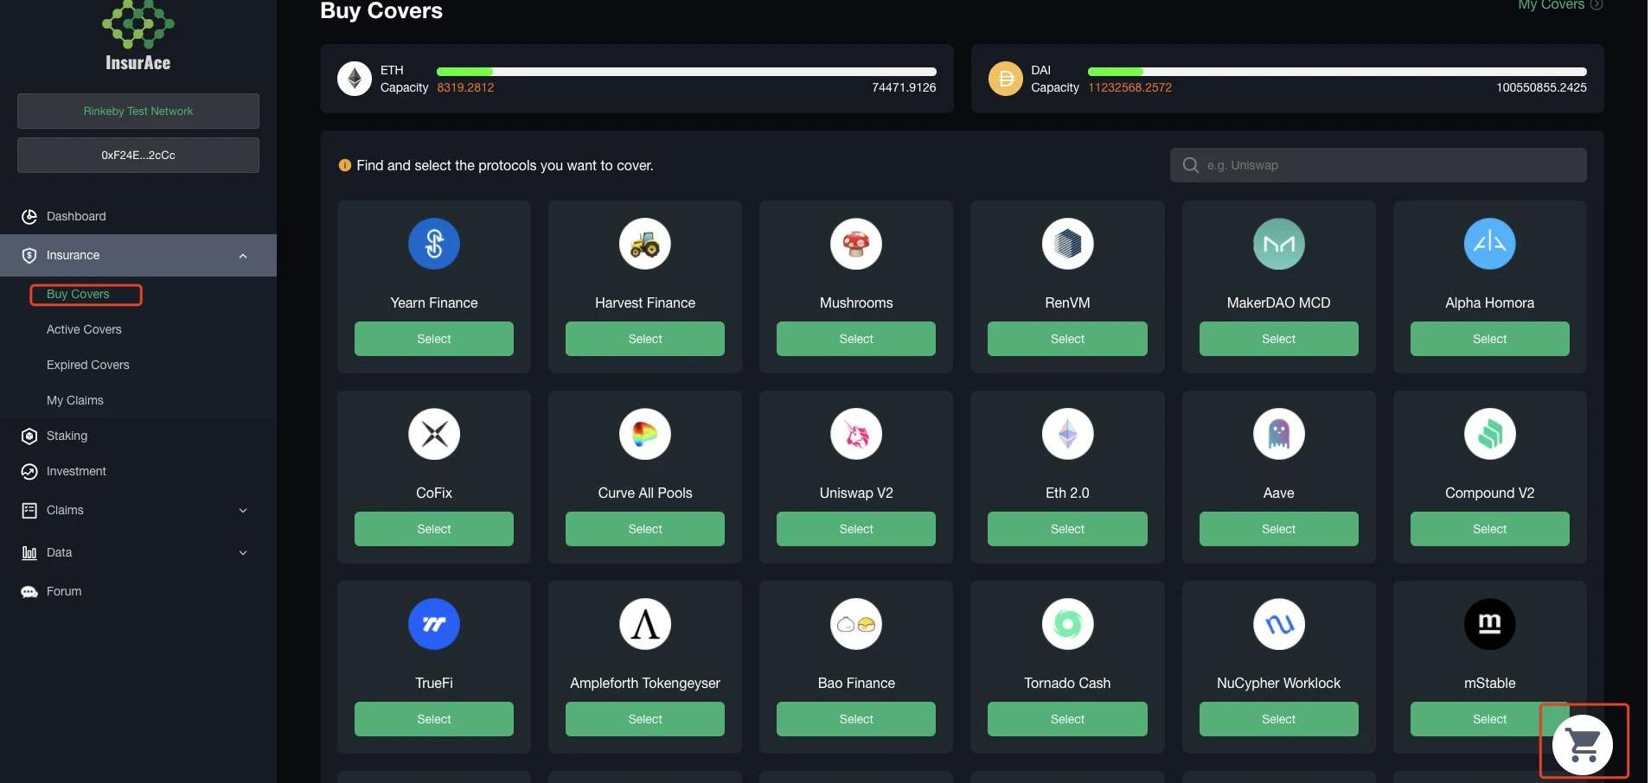
Task: Select Yearn Finance cover
Action: pos(434,339)
